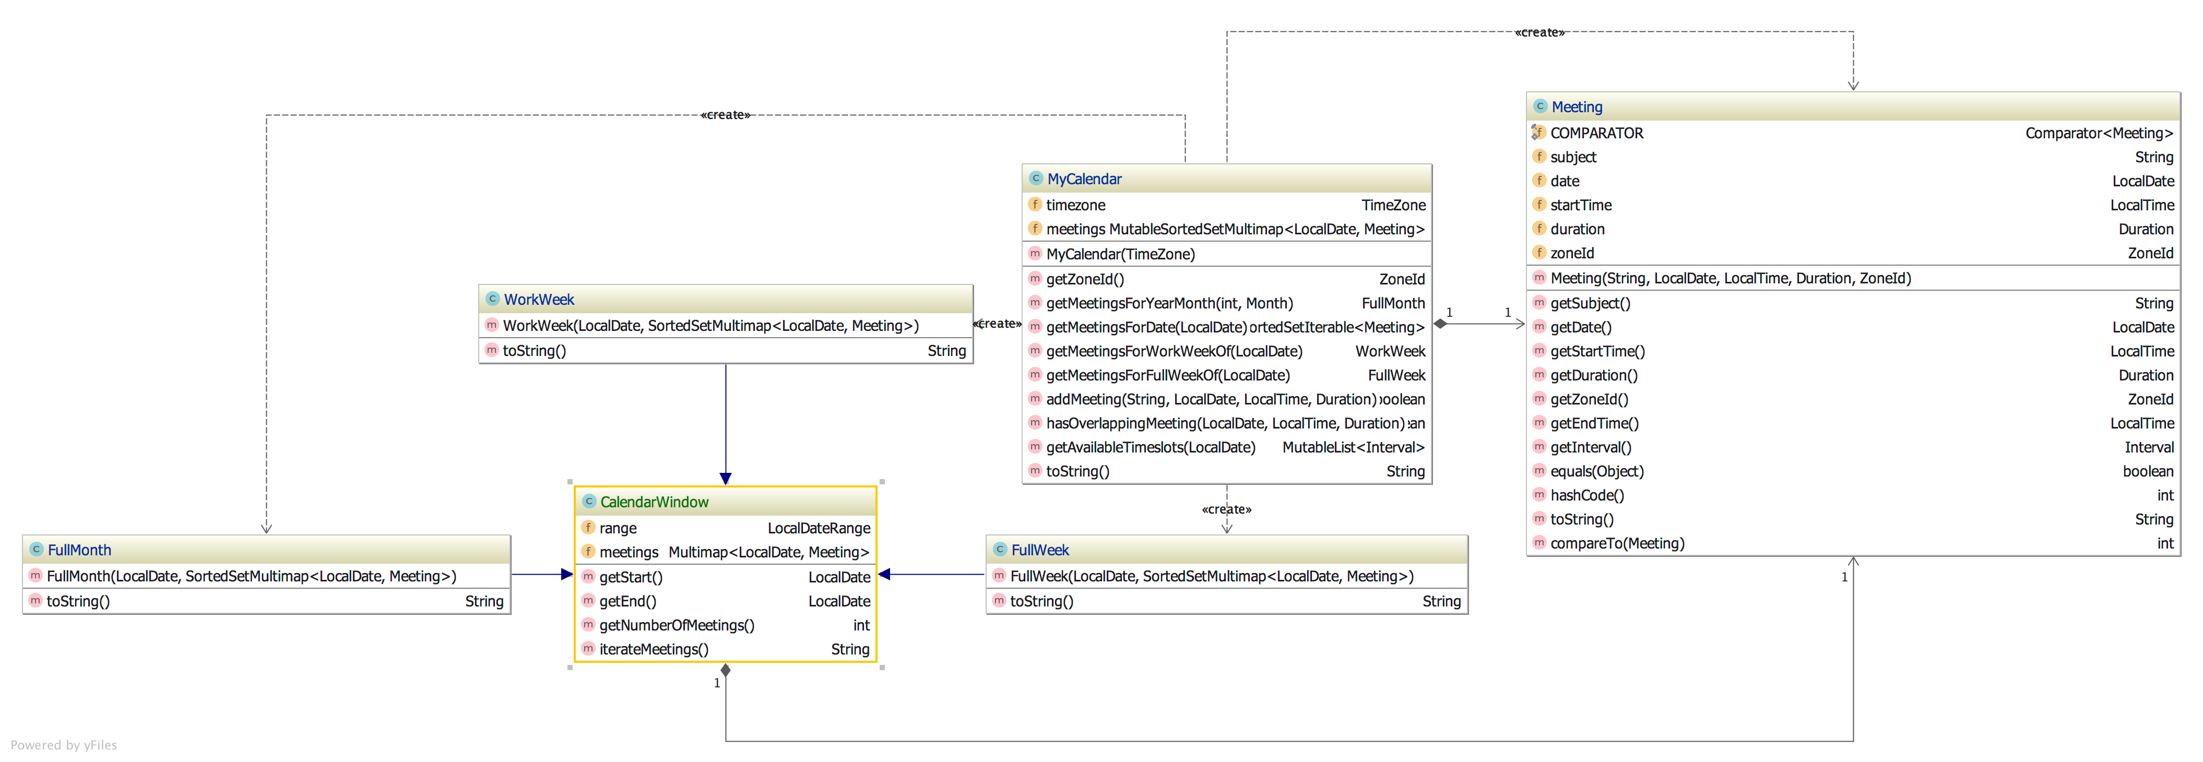Image resolution: width=2203 pixels, height=762 pixels.
Task: Click the class icon next to Meeting
Action: [x=1539, y=106]
